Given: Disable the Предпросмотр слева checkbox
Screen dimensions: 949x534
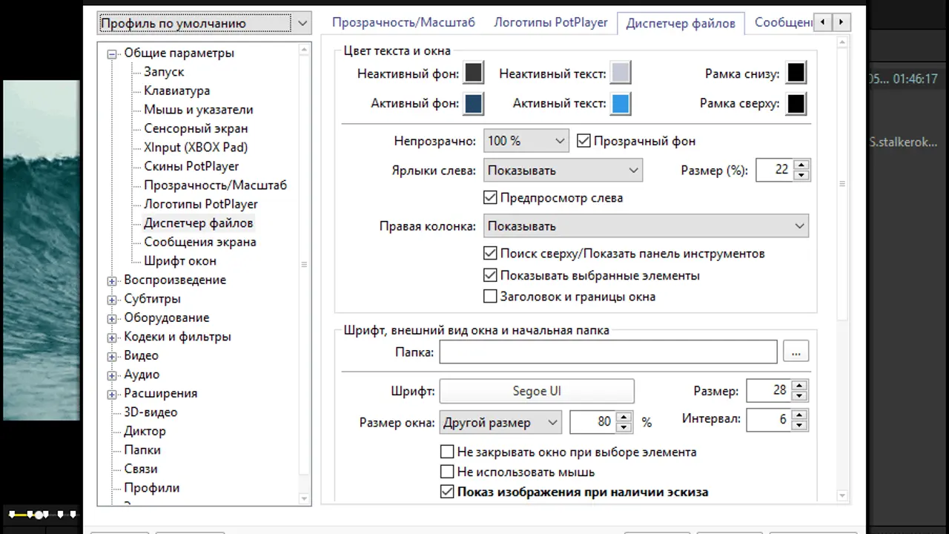Looking at the screenshot, I should pos(490,198).
